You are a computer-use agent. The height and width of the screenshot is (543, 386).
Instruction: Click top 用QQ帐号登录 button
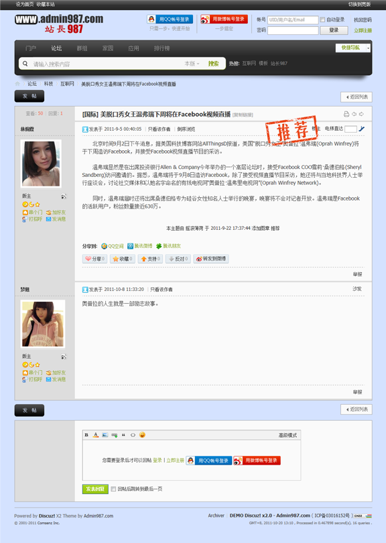click(x=170, y=19)
